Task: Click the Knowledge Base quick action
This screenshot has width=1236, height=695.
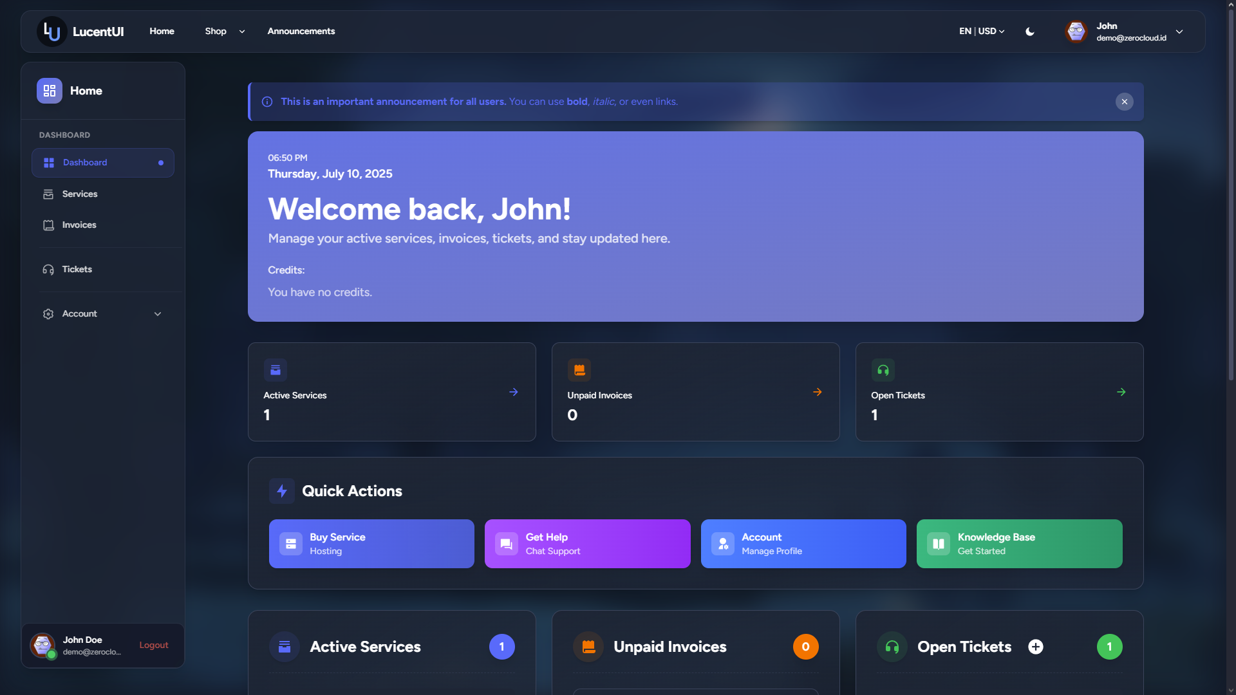Action: (x=1018, y=543)
